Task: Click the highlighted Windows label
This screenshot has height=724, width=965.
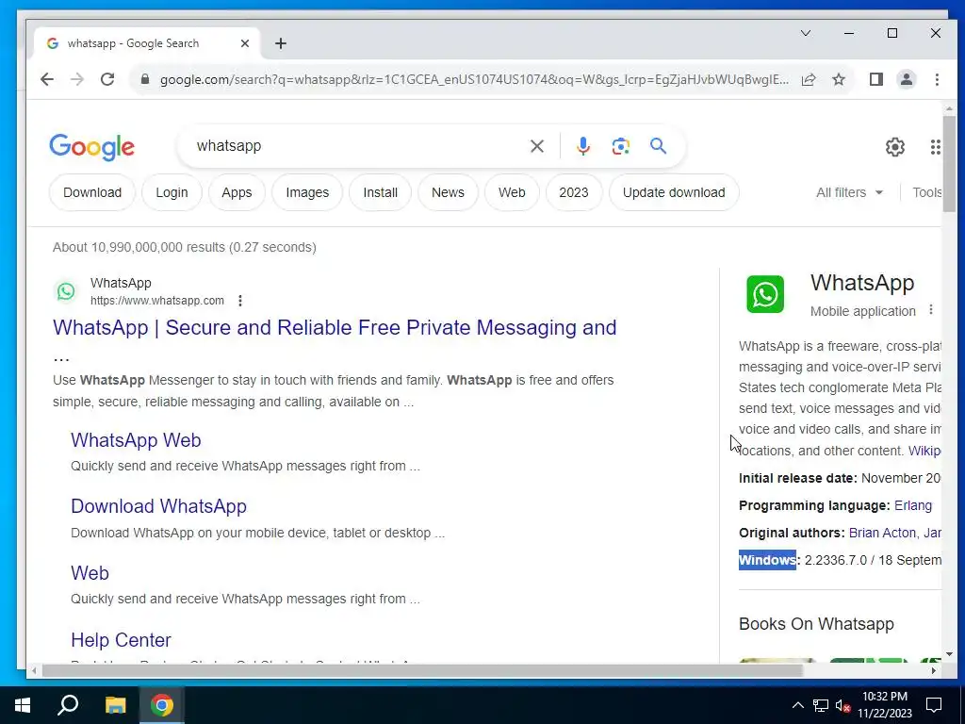Action: 767,560
